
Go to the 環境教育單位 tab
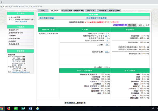pyautogui.click(x=79, y=11)
